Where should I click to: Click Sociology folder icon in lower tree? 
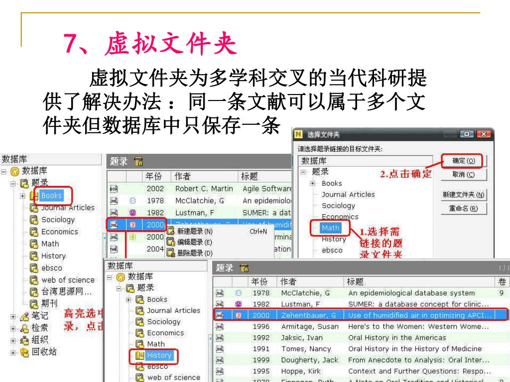[x=139, y=322]
